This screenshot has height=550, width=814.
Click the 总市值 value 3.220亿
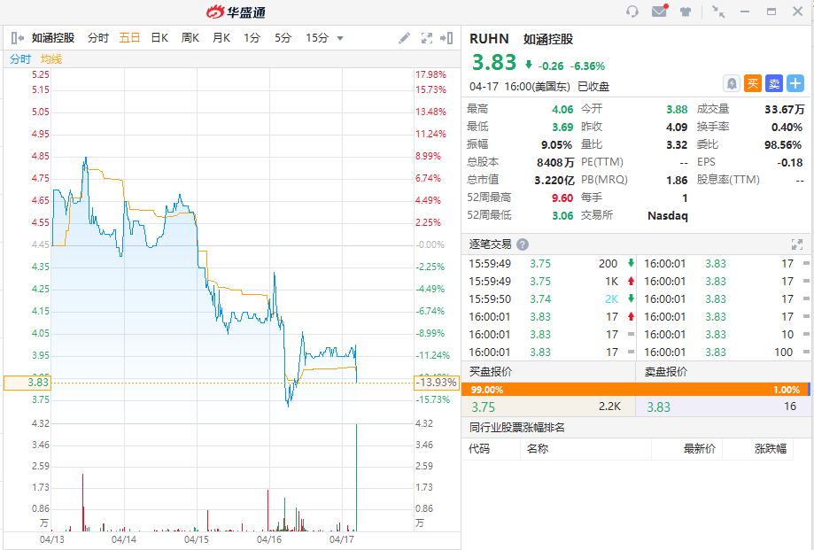click(x=554, y=180)
